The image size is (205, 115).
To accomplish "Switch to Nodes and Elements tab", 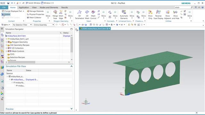I will point(49,7).
